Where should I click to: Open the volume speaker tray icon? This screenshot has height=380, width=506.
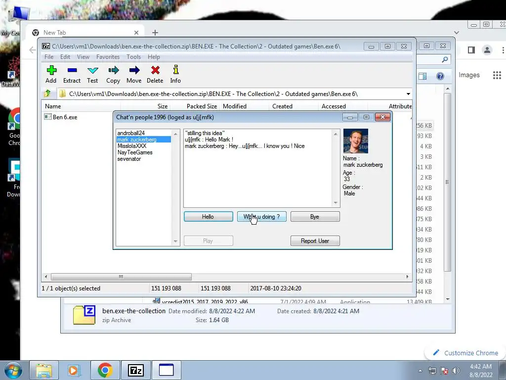tap(456, 371)
